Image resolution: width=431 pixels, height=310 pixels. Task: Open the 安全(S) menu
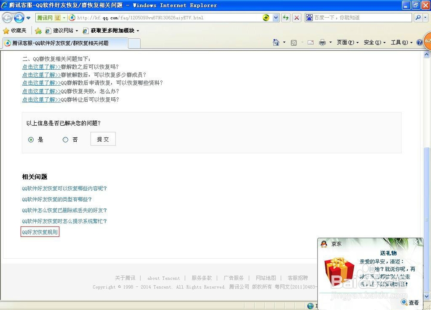[x=375, y=43]
